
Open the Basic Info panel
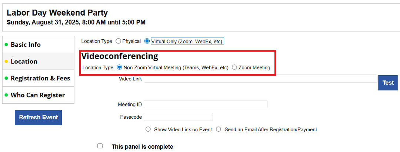(x=26, y=45)
